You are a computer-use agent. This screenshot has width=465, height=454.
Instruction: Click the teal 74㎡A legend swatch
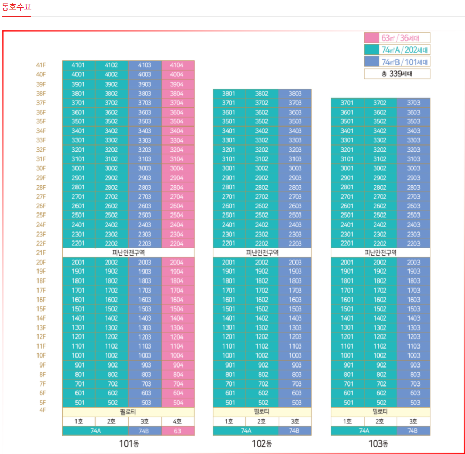[372, 50]
